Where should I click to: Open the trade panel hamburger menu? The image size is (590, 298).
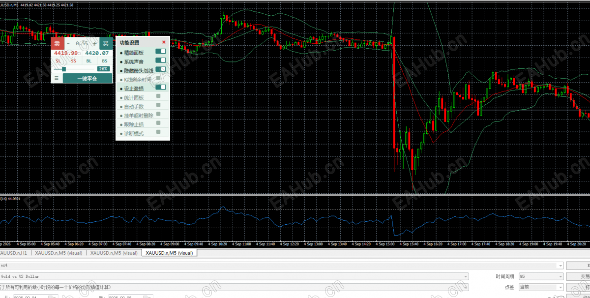pos(57,78)
